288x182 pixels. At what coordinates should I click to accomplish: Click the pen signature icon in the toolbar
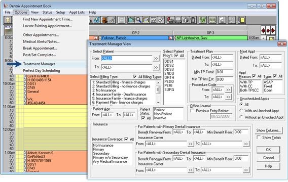(112, 20)
